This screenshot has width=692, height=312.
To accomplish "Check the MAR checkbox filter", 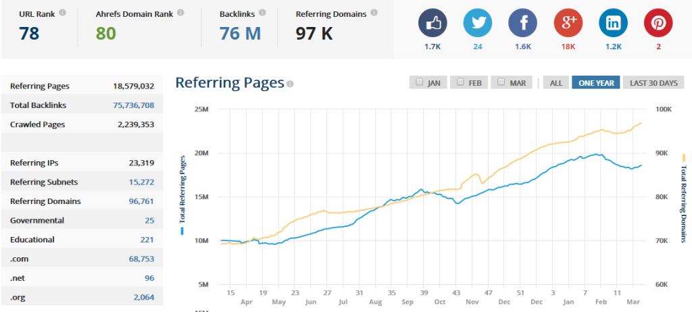I will click(501, 82).
